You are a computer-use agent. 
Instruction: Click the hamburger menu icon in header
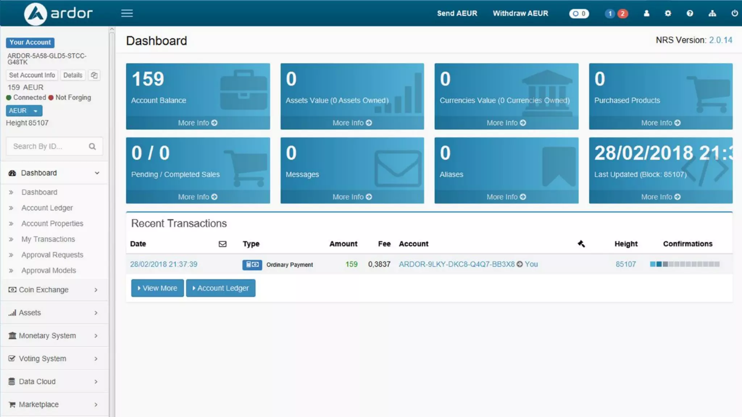(x=127, y=13)
